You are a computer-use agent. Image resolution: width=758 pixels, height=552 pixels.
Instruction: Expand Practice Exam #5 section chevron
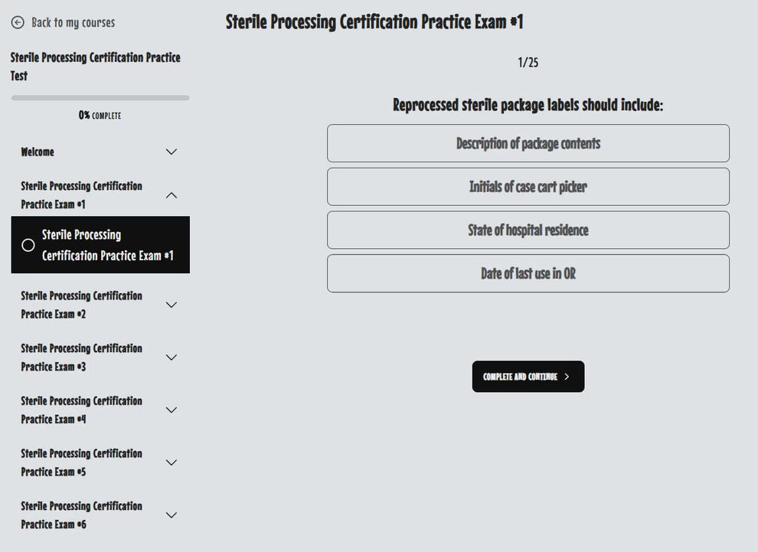pos(172,462)
